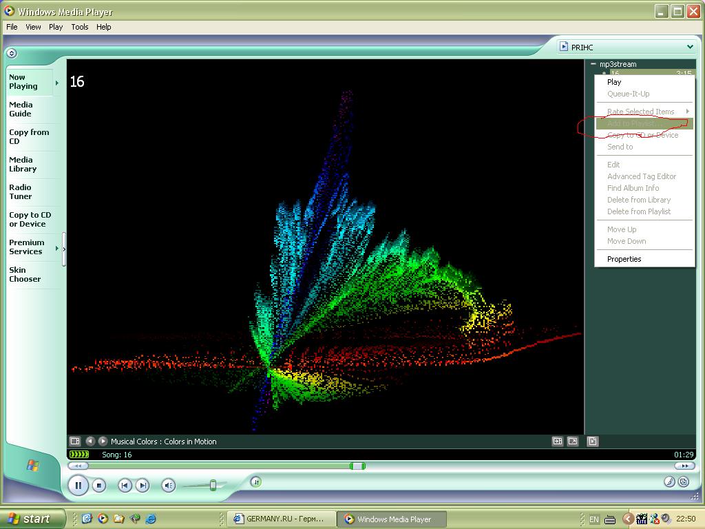705x529 pixels.
Task: Open Properties from the context menu
Action: [644, 259]
